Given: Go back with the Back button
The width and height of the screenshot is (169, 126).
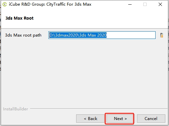Looking at the screenshot, I should coord(90,119).
